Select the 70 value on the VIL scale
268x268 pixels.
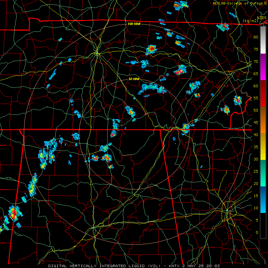[x=256, y=62]
